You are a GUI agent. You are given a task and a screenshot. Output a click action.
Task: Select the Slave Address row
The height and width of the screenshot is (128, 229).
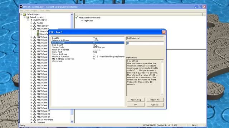(88, 54)
